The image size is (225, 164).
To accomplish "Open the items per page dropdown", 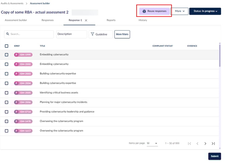I will click(x=152, y=143).
